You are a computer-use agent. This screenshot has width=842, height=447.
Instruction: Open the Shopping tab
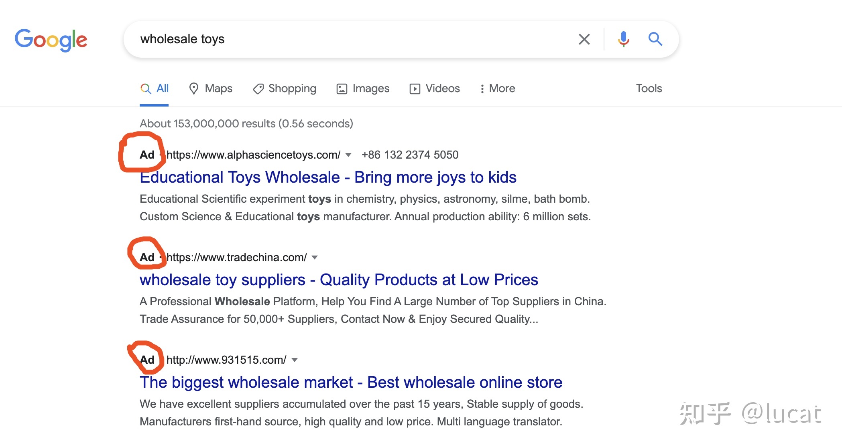pyautogui.click(x=285, y=89)
